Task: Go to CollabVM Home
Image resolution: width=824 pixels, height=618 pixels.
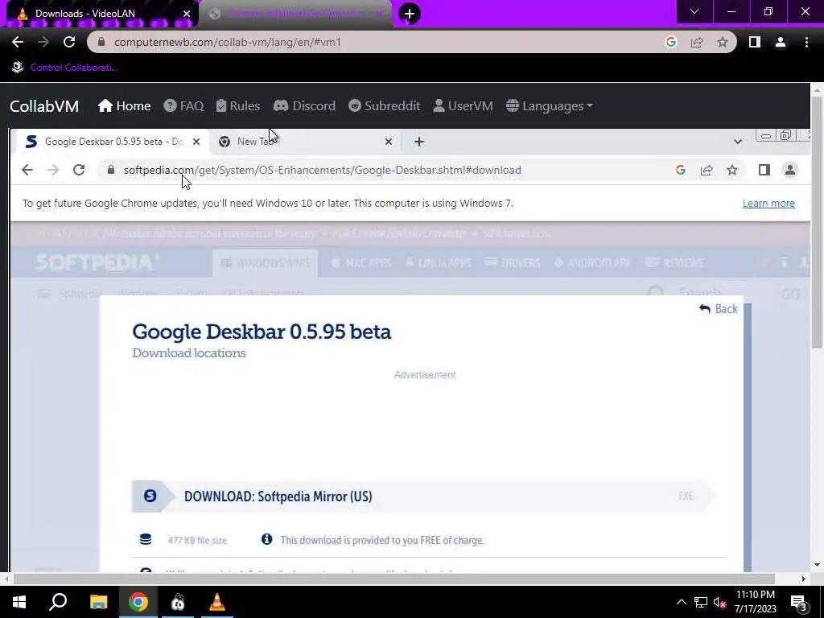Action: [124, 106]
